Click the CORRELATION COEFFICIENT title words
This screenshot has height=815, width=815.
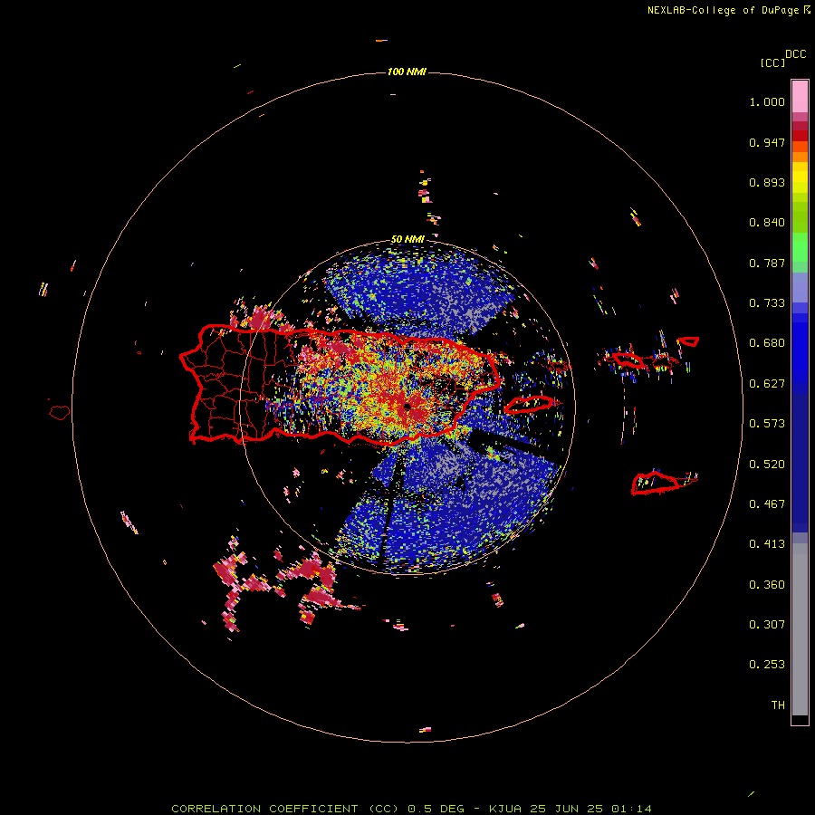pos(264,809)
